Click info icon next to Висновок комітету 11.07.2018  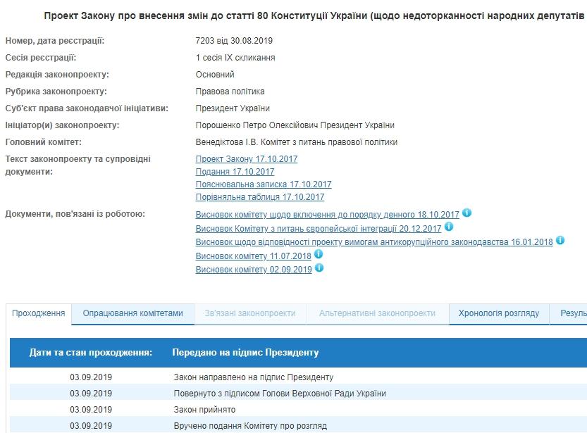pyautogui.click(x=319, y=255)
